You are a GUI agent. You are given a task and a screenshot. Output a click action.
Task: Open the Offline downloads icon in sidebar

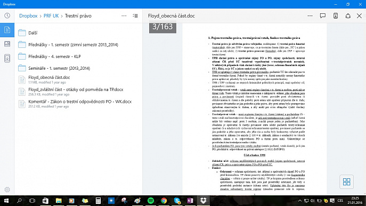pyautogui.click(x=7, y=58)
